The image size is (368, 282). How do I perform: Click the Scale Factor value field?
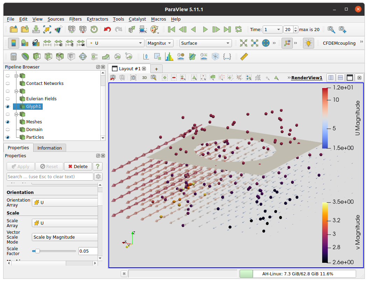click(x=88, y=251)
